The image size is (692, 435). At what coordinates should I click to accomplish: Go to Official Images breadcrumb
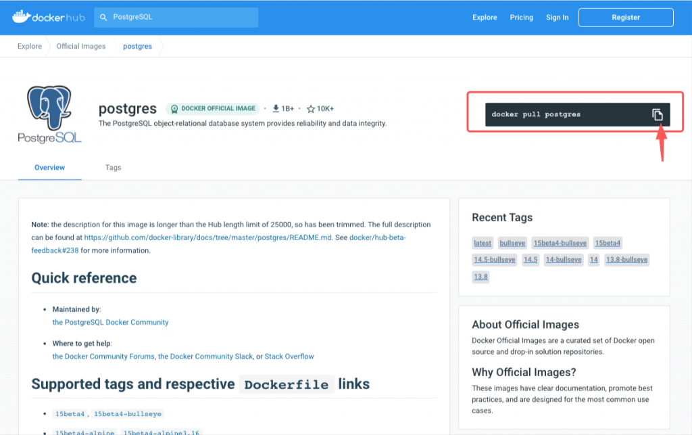coord(81,47)
